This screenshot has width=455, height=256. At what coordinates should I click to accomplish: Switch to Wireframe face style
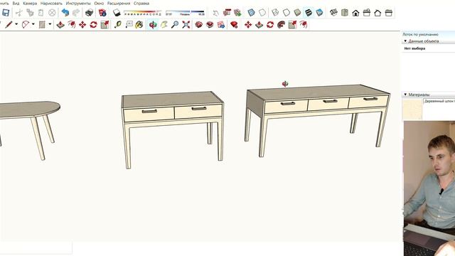[275, 13]
